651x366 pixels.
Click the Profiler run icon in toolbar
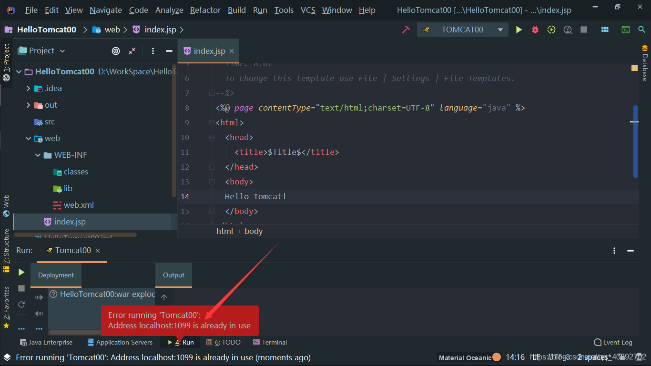point(568,30)
